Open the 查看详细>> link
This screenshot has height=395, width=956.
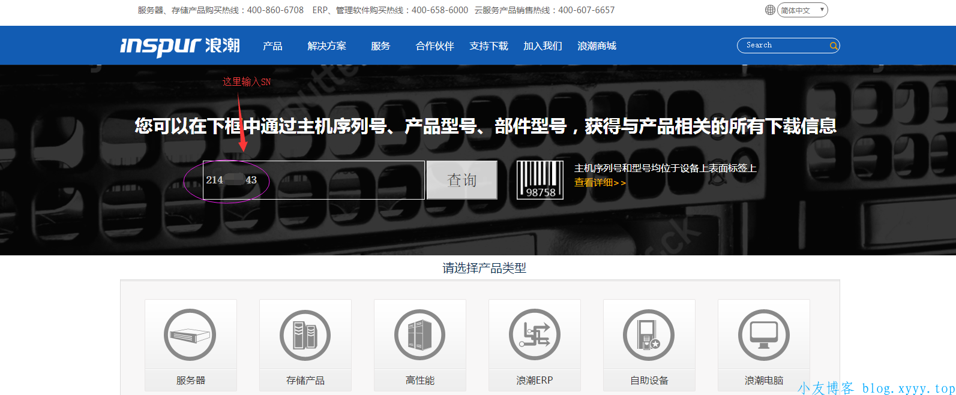click(x=600, y=183)
